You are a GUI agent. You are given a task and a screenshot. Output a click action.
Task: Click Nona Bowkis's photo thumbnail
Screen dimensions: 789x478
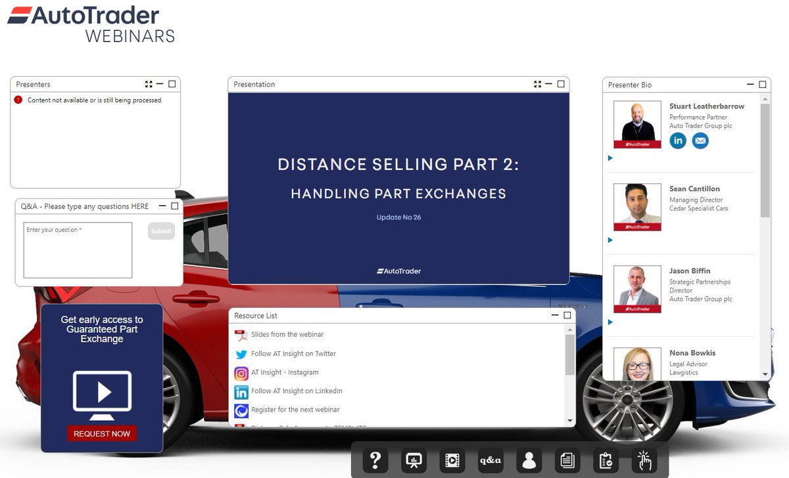637,364
